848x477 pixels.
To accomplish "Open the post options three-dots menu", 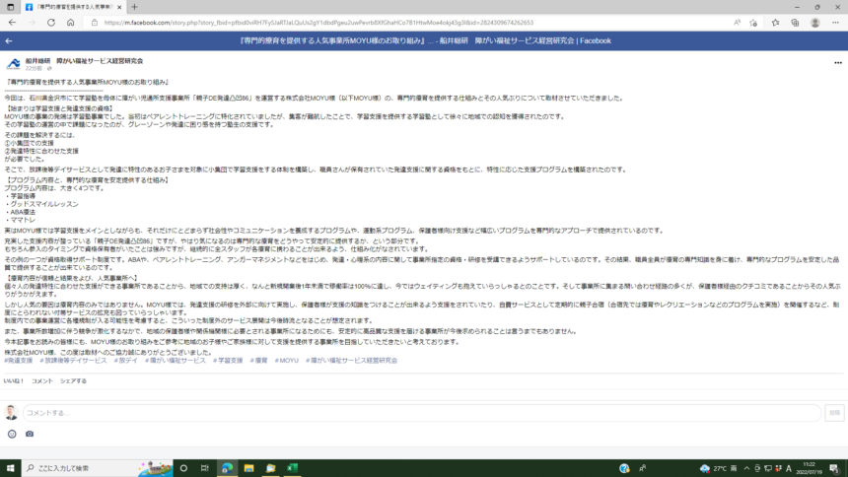I will point(838,63).
